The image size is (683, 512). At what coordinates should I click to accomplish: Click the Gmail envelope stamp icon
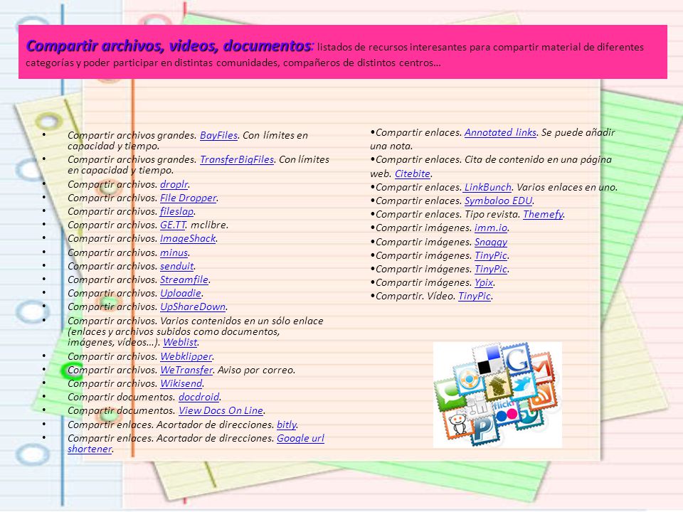(542, 368)
